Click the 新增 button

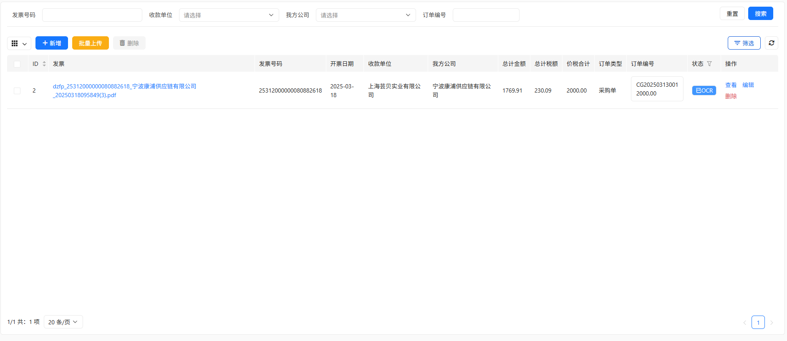click(x=52, y=43)
